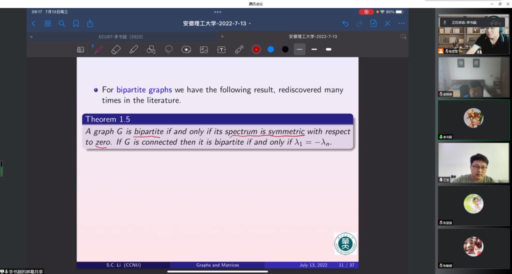This screenshot has height=274, width=512.
Task: Open the share and export menu
Action: tap(90, 23)
